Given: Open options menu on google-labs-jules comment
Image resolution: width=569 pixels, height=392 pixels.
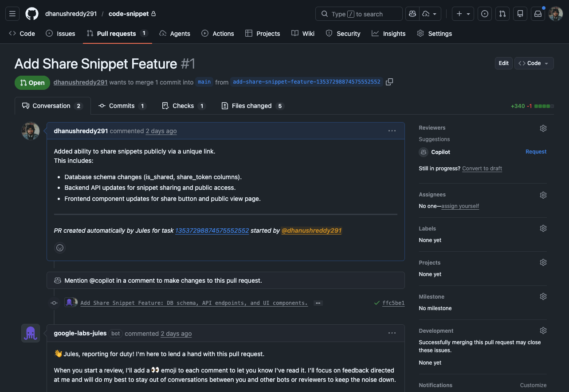Looking at the screenshot, I should [x=392, y=333].
